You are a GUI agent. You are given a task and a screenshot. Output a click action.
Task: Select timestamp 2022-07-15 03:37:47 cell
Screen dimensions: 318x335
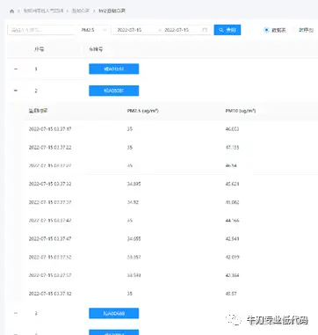pos(50,238)
